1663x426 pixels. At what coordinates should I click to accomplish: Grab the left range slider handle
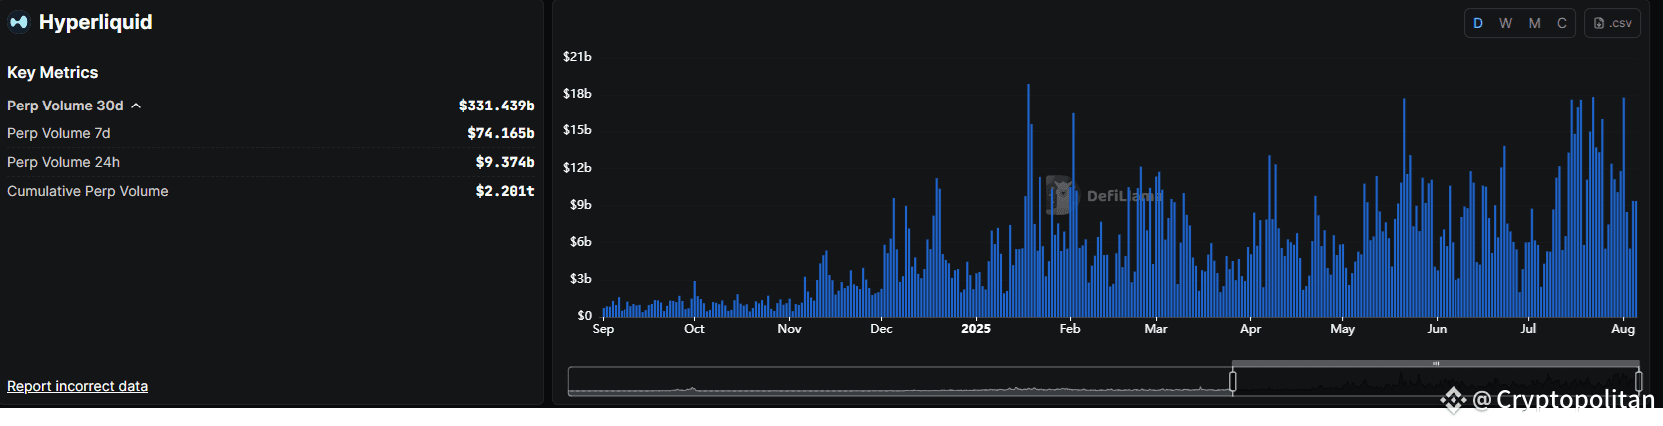click(1233, 381)
